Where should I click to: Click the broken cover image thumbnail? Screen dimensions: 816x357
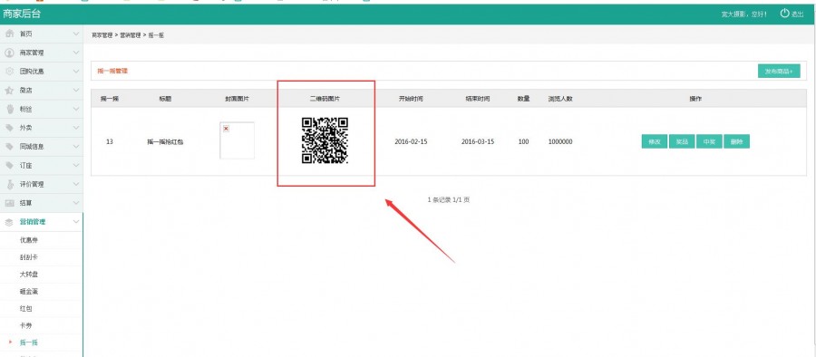point(237,140)
